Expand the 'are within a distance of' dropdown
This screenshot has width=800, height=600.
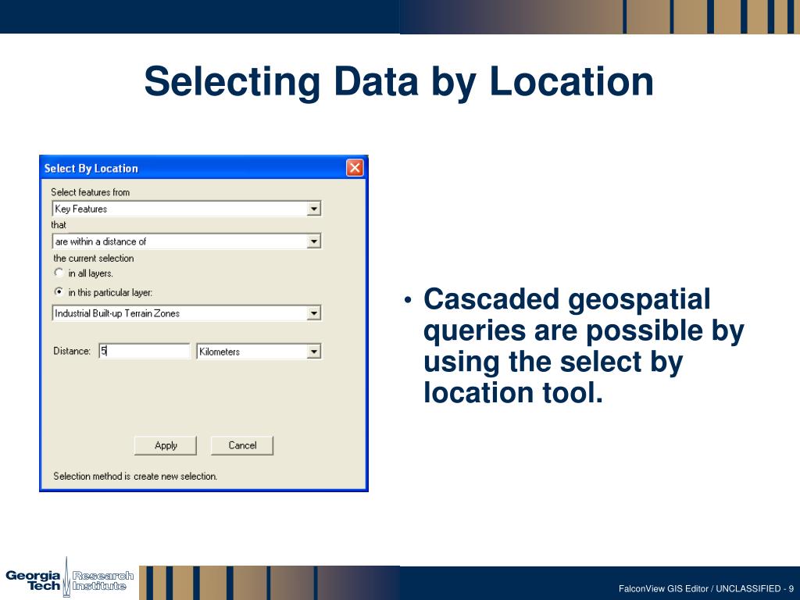[314, 241]
